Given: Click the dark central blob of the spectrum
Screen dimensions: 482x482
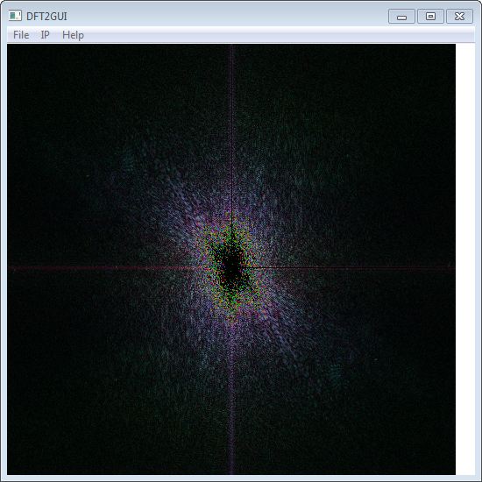Looking at the screenshot, I should click(x=231, y=268).
